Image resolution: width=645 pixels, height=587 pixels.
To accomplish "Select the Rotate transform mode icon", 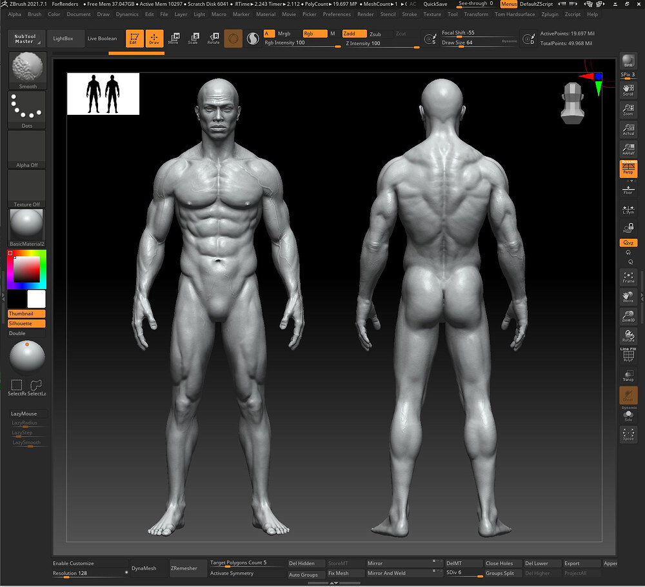I will (x=213, y=39).
